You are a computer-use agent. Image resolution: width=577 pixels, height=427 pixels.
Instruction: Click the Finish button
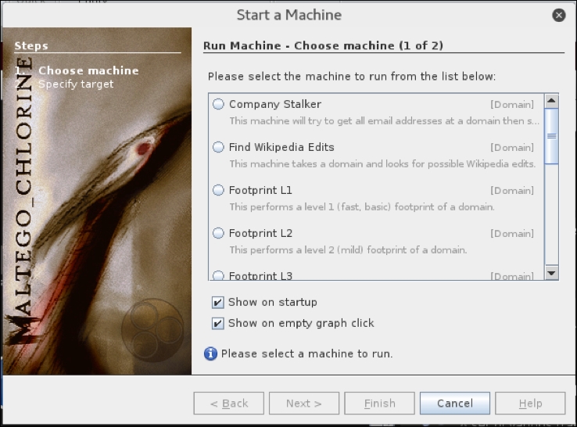379,404
